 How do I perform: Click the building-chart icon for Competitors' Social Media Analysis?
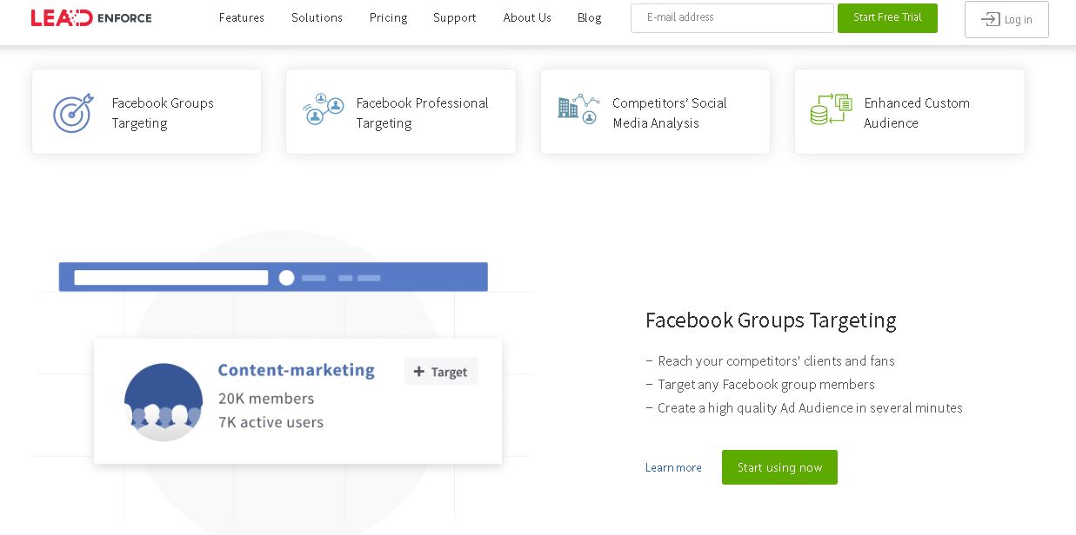578,109
